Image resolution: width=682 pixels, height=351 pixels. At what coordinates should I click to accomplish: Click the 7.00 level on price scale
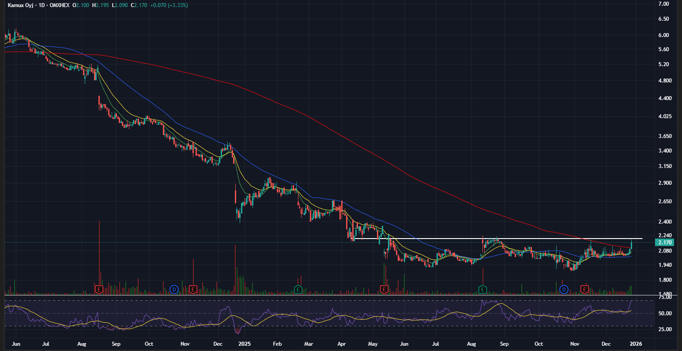(x=663, y=4)
